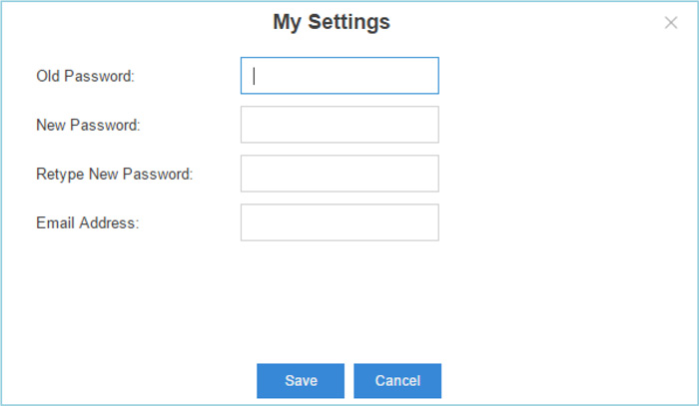Focus the New Password text box
The height and width of the screenshot is (406, 699).
tap(340, 125)
